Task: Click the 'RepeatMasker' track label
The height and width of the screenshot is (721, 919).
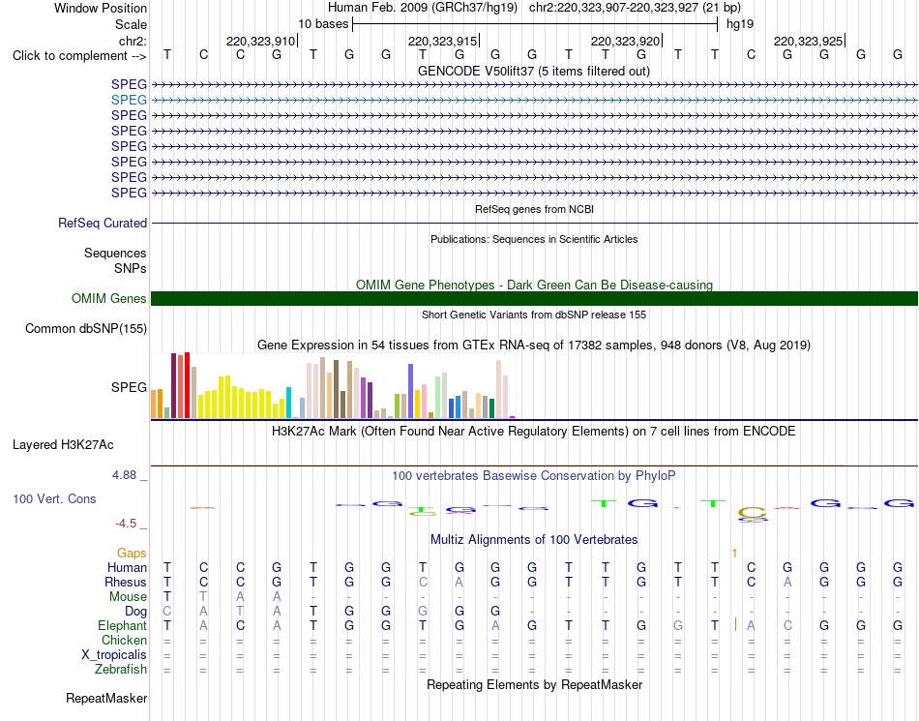Action: pyautogui.click(x=106, y=698)
